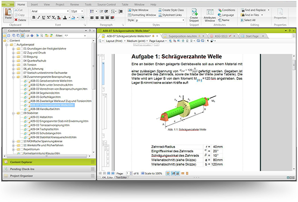Open the Filter dropdown in Content Explorer
Image resolution: width=298 pixels, height=202 pixels.
pos(85,36)
